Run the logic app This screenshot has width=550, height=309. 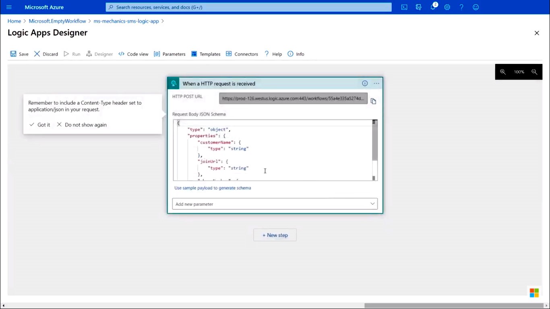(x=72, y=54)
